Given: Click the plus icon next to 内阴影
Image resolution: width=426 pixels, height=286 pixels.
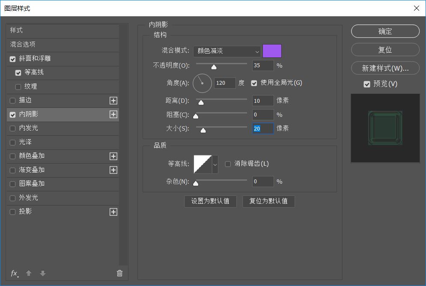Looking at the screenshot, I should click(113, 114).
